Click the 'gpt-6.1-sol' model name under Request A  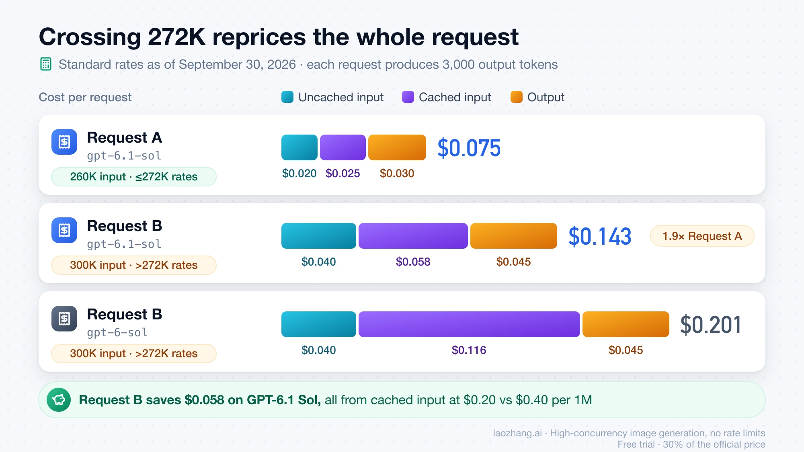[x=124, y=156]
